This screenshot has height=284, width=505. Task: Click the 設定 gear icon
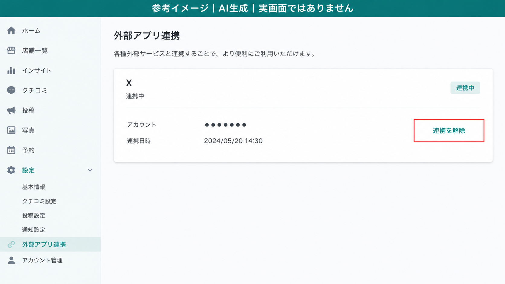pos(11,170)
